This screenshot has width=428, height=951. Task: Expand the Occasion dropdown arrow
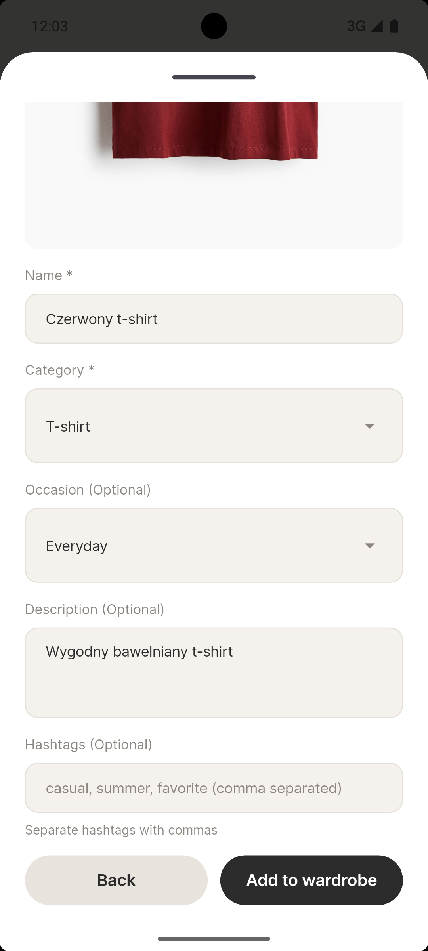coord(369,546)
